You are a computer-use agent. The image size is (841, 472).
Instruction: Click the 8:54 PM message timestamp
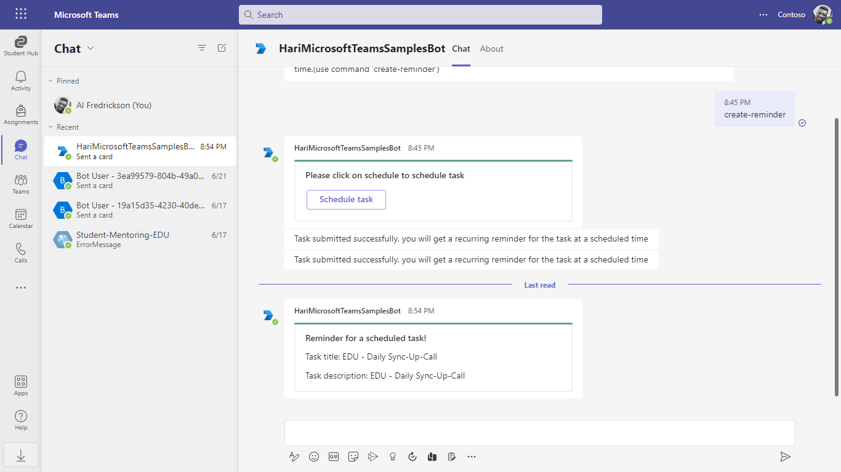click(421, 311)
